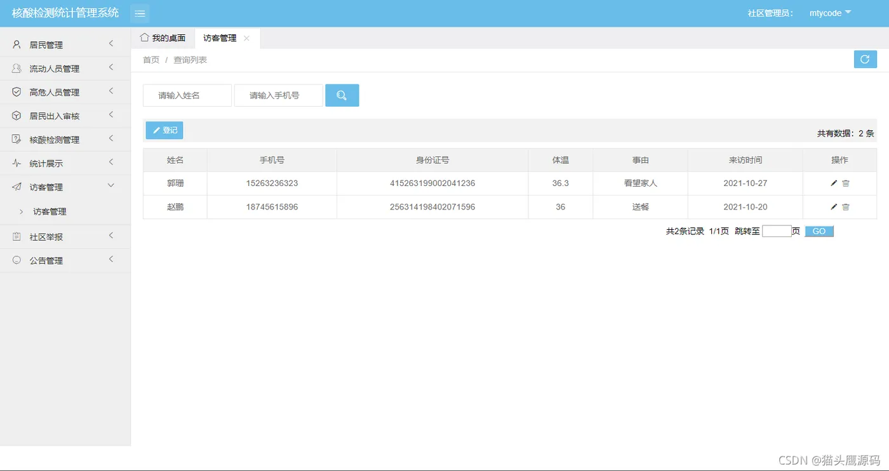The image size is (889, 471).
Task: Click the 登记 register button
Action: (x=164, y=130)
